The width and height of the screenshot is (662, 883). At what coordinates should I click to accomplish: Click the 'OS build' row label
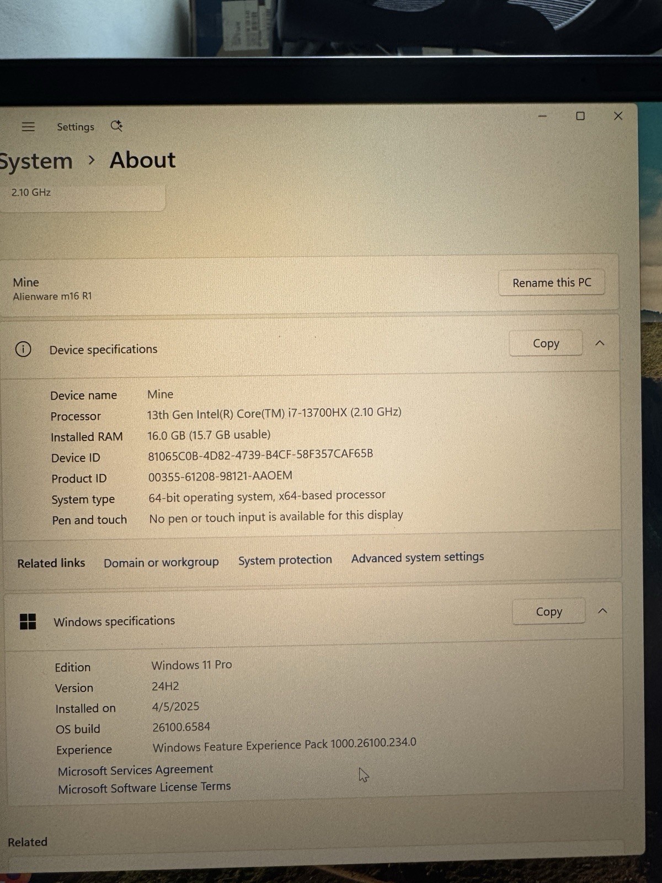tap(78, 729)
